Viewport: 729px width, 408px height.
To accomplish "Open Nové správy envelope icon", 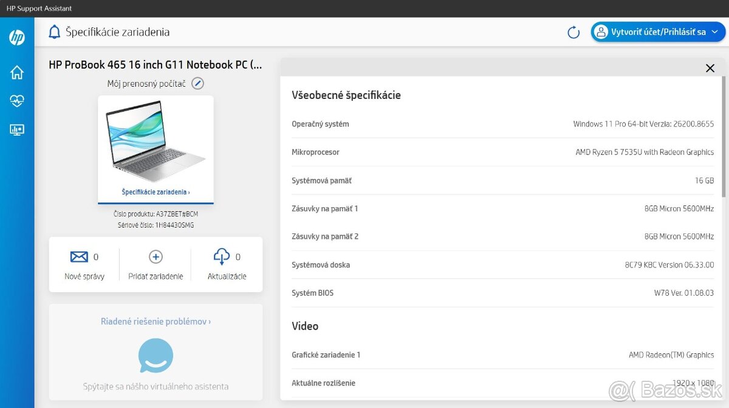I will point(79,257).
